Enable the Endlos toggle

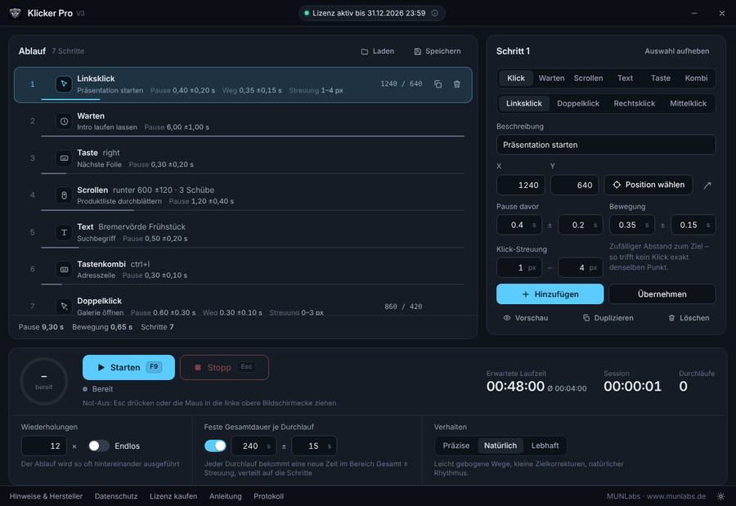click(x=99, y=446)
